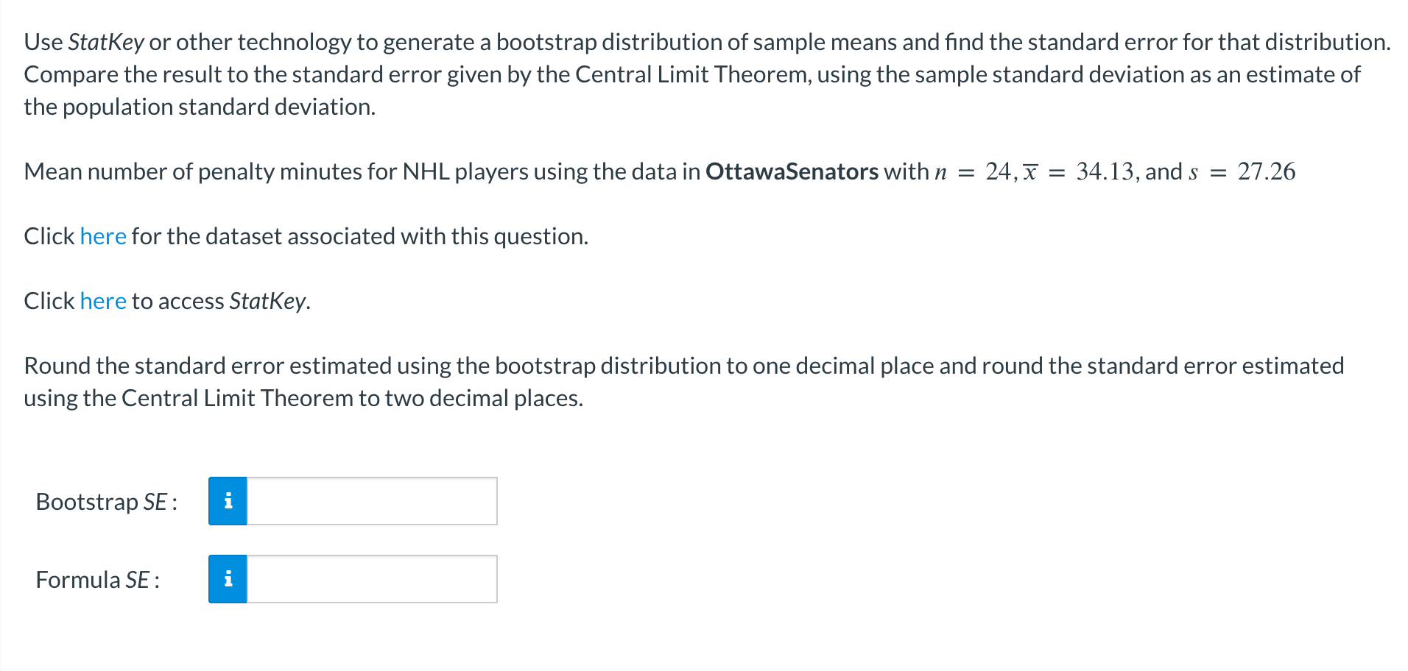1408x671 pixels.
Task: Open StatKey via the provided link
Action: (102, 300)
